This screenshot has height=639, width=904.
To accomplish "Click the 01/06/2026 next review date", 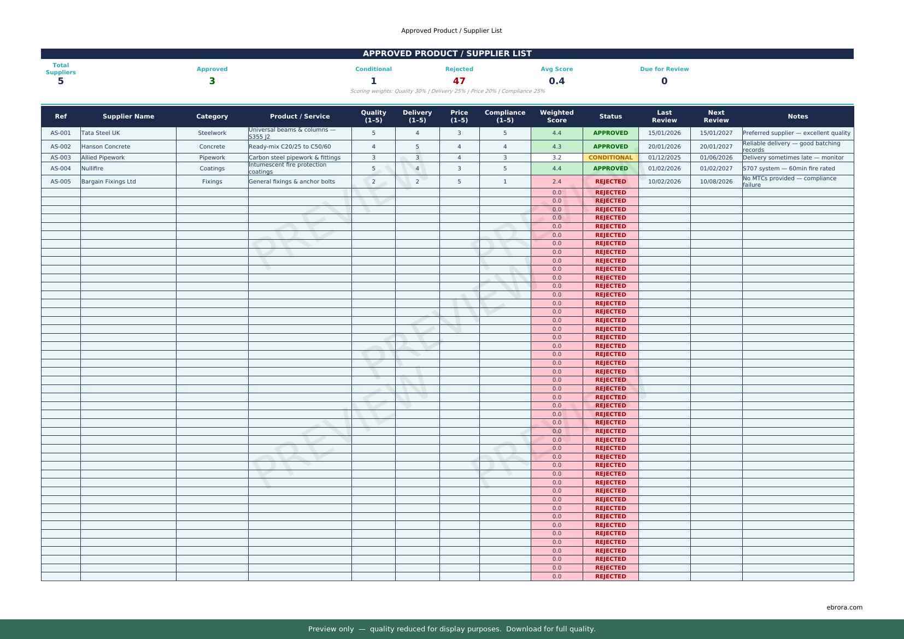I will [x=716, y=158].
